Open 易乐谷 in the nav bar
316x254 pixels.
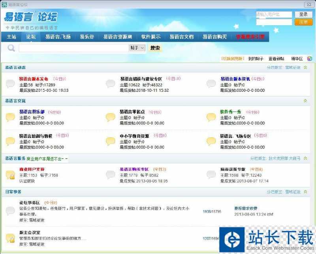[x=87, y=37]
